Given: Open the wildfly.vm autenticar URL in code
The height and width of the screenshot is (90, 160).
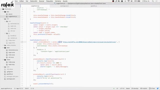Looking at the screenshot, I should (89, 42).
